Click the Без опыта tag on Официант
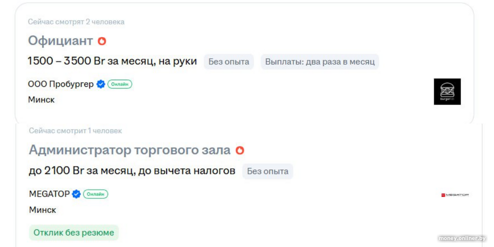The height and width of the screenshot is (247, 494). click(x=229, y=62)
